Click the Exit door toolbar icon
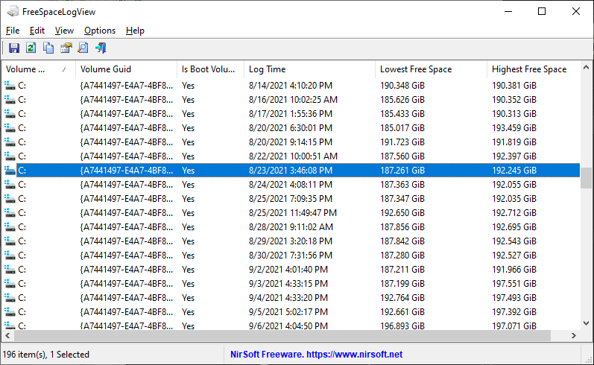This screenshot has height=365, width=594. tap(101, 48)
